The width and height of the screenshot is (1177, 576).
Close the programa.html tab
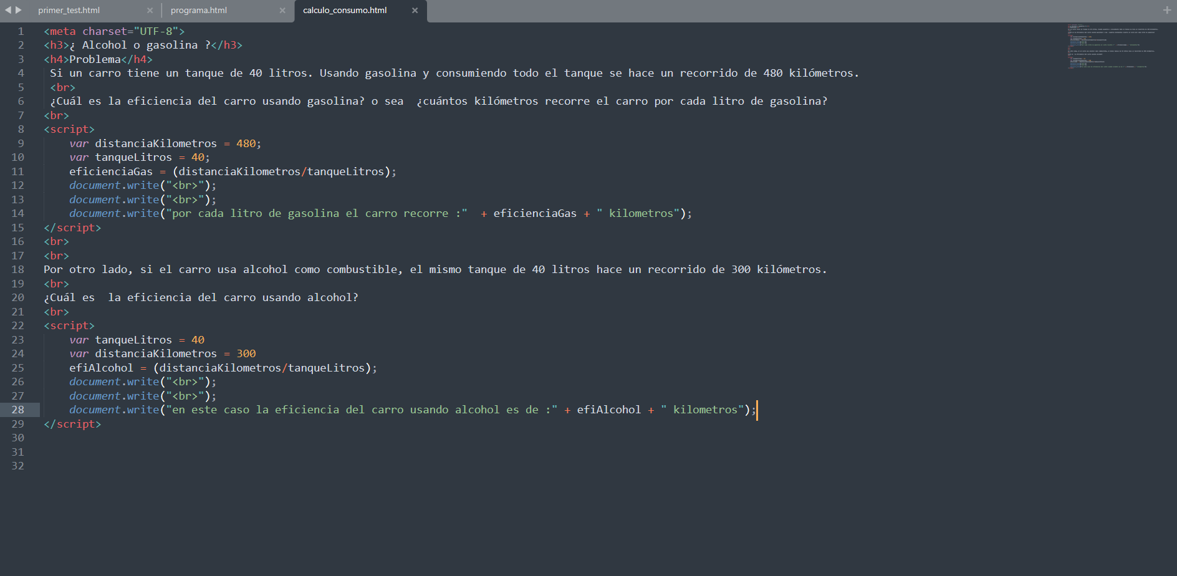point(282,11)
